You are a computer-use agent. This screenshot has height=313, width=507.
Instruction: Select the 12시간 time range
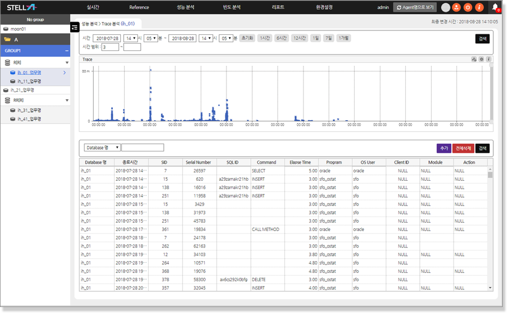(300, 38)
